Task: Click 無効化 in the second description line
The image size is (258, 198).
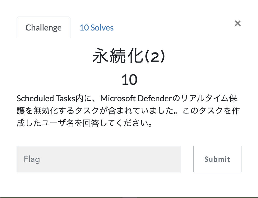Action: (x=45, y=111)
